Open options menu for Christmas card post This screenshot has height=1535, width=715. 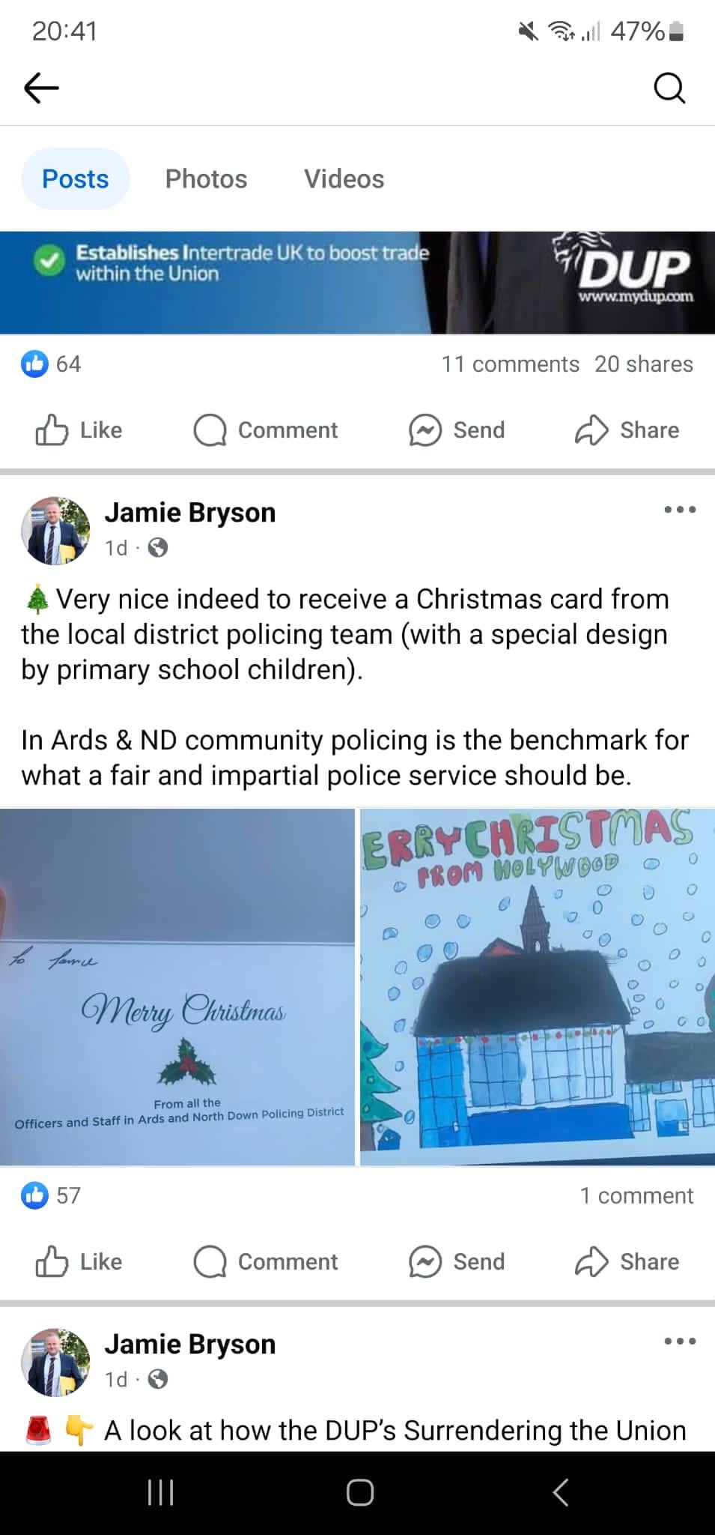[x=680, y=510]
